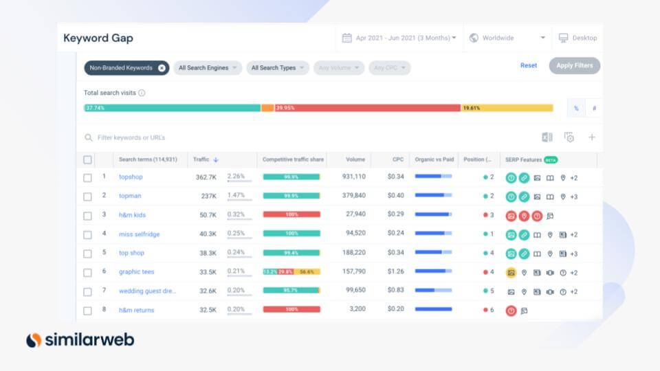Select the h&m kids row checkbox
The height and width of the screenshot is (371, 660).
87,216
